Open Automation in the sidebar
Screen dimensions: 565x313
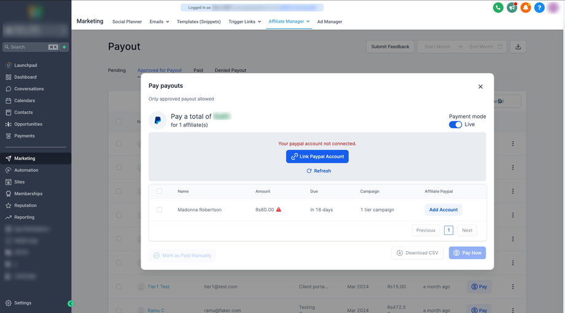tap(26, 170)
